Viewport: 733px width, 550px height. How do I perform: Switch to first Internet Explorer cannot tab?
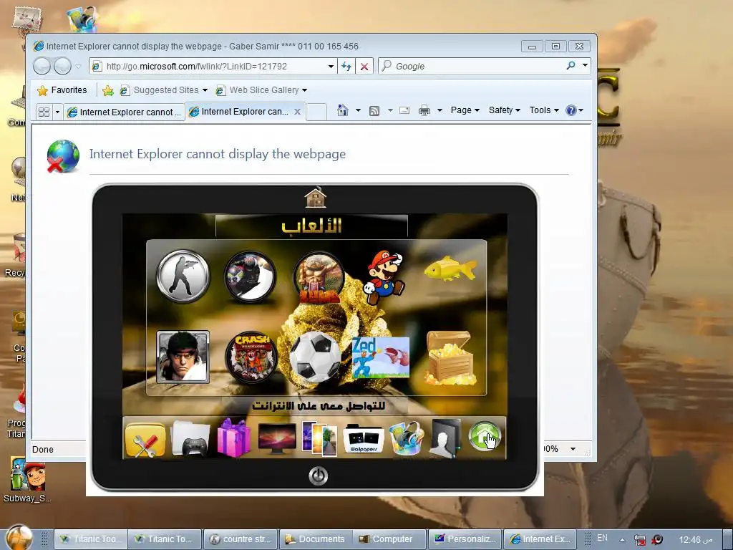coord(125,112)
